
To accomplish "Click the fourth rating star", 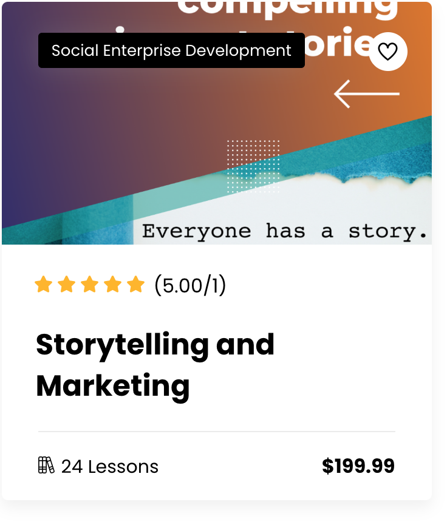I will pos(113,284).
